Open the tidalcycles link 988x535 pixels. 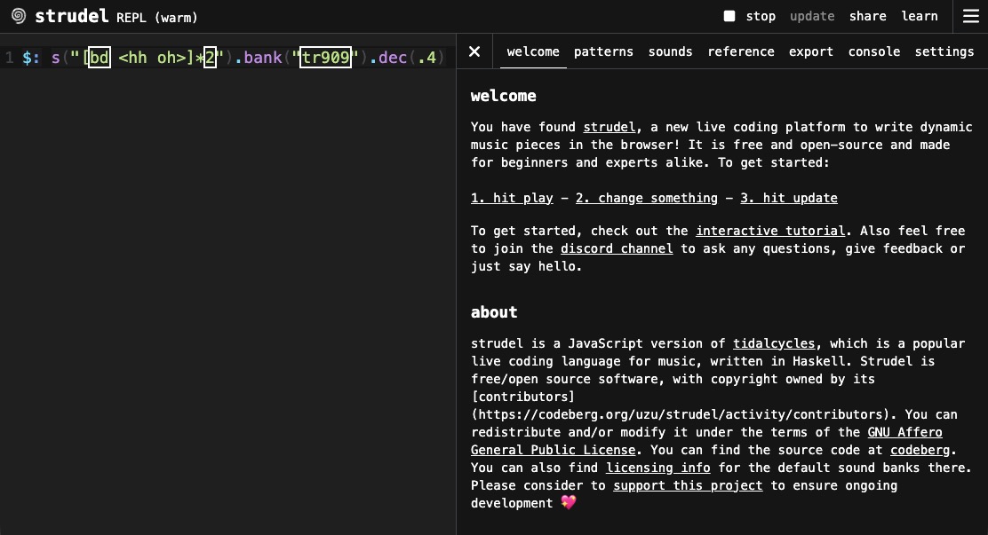tap(774, 343)
